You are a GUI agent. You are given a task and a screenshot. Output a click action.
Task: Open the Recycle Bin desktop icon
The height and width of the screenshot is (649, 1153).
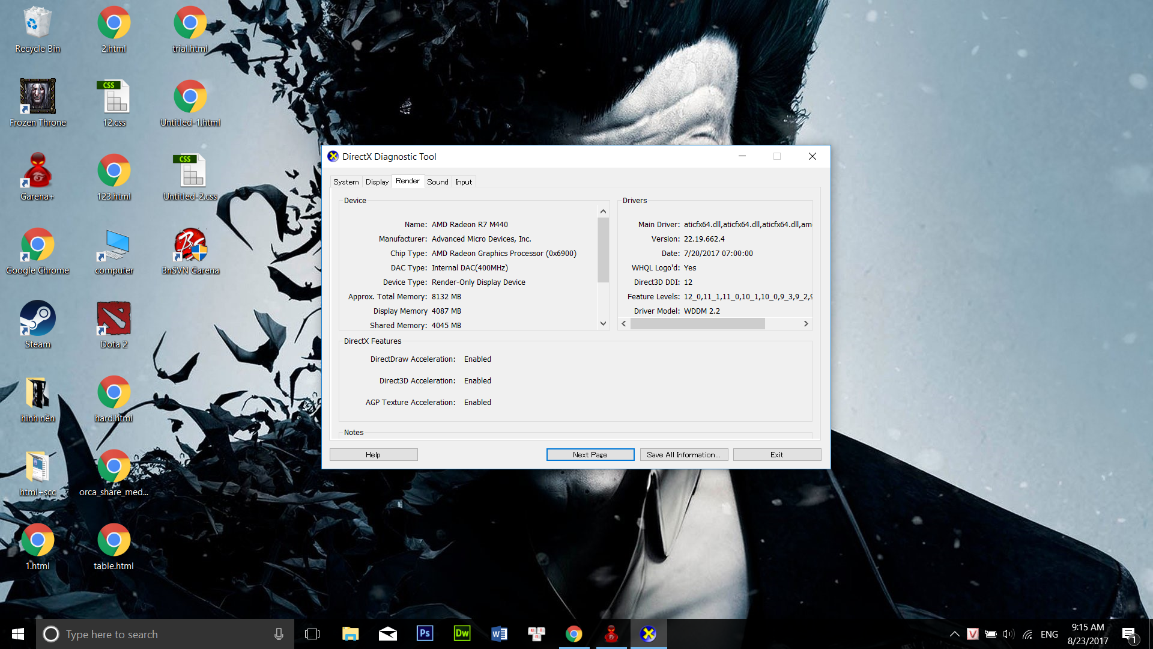(x=37, y=30)
